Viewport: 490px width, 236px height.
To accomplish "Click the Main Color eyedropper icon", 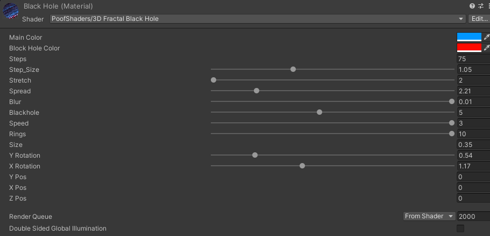I will (x=487, y=38).
